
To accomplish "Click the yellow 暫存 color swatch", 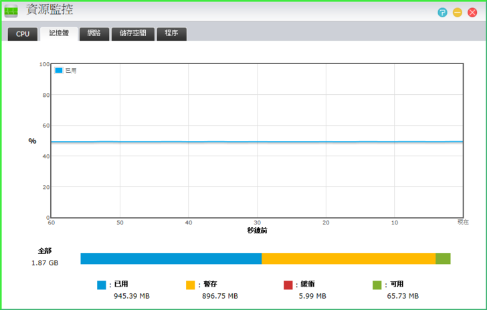I will [191, 285].
